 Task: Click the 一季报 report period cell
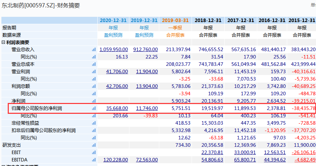click(175, 28)
